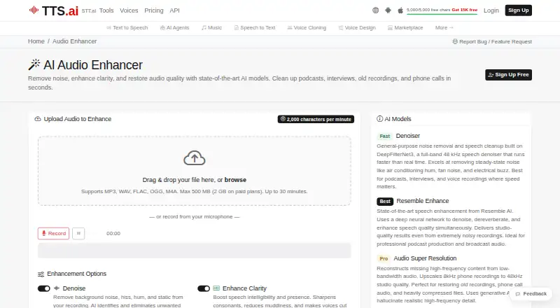Click the Audio Enhancer breadcrumb

pos(75,41)
